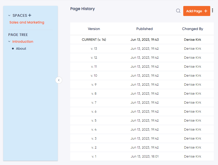Collapse the sidebar using the arrow button
218x165 pixels.
click(x=59, y=80)
